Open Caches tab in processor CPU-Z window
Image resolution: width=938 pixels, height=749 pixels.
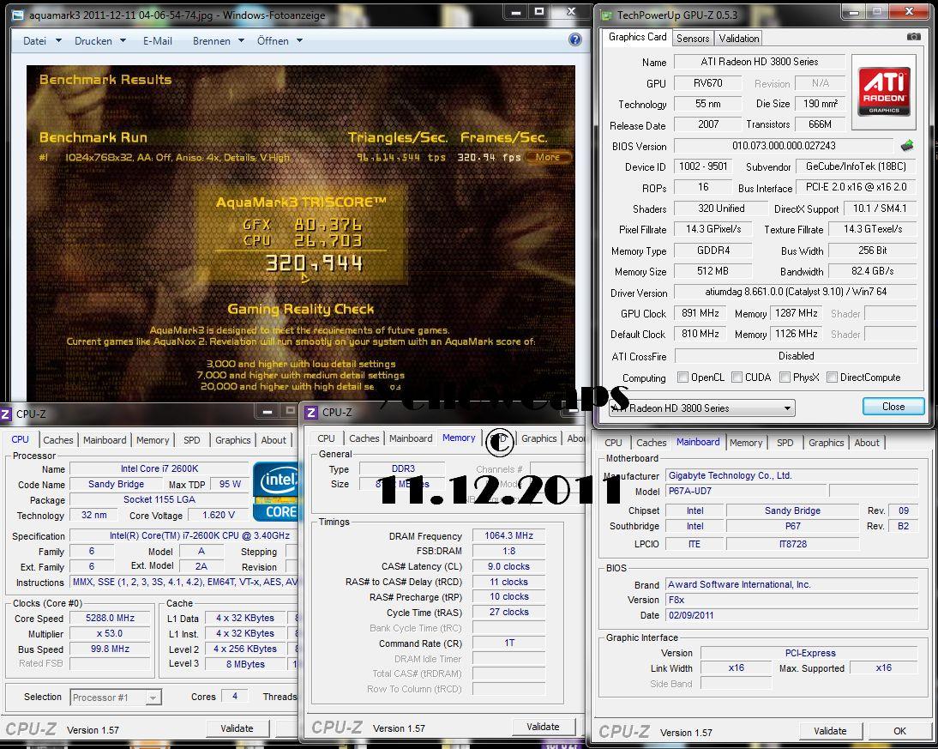[x=58, y=440]
